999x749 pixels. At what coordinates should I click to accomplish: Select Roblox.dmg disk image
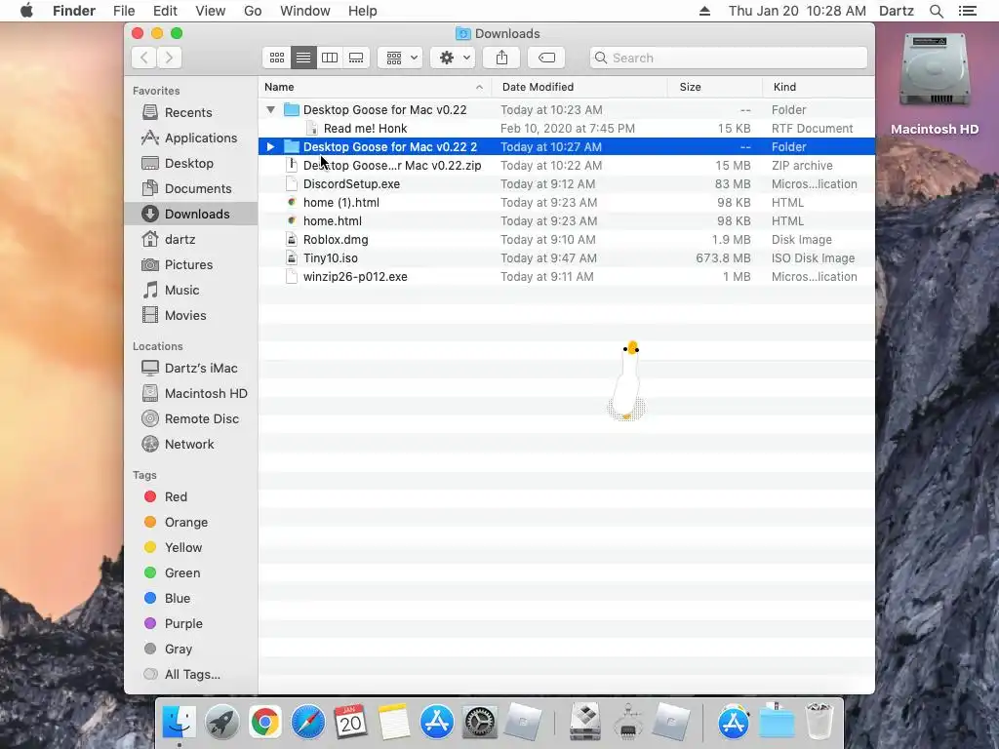(567, 240)
